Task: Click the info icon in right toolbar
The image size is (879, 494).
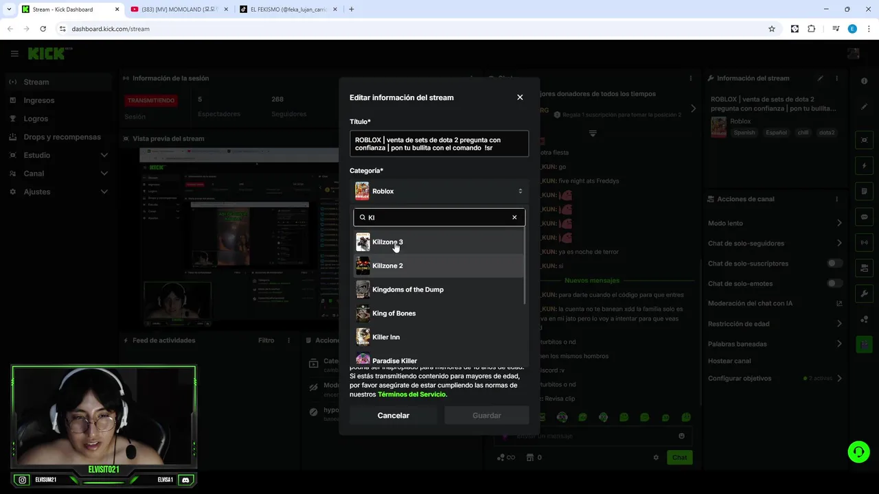Action: coord(864,81)
